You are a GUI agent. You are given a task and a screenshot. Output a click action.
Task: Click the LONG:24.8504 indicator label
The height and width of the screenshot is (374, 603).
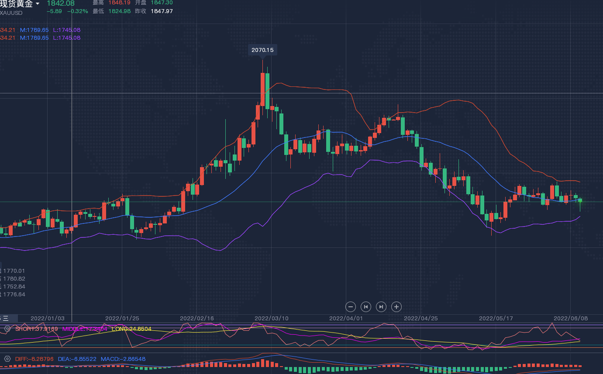(x=131, y=329)
